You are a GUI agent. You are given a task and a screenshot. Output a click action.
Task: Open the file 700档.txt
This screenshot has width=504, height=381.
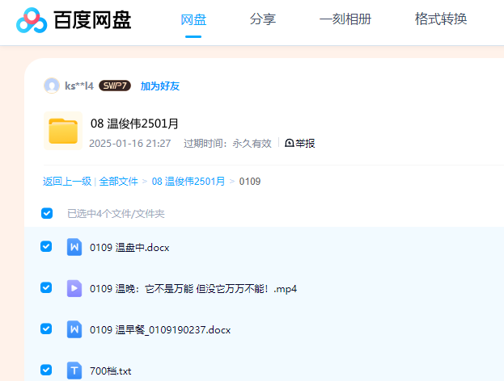pyautogui.click(x=110, y=371)
